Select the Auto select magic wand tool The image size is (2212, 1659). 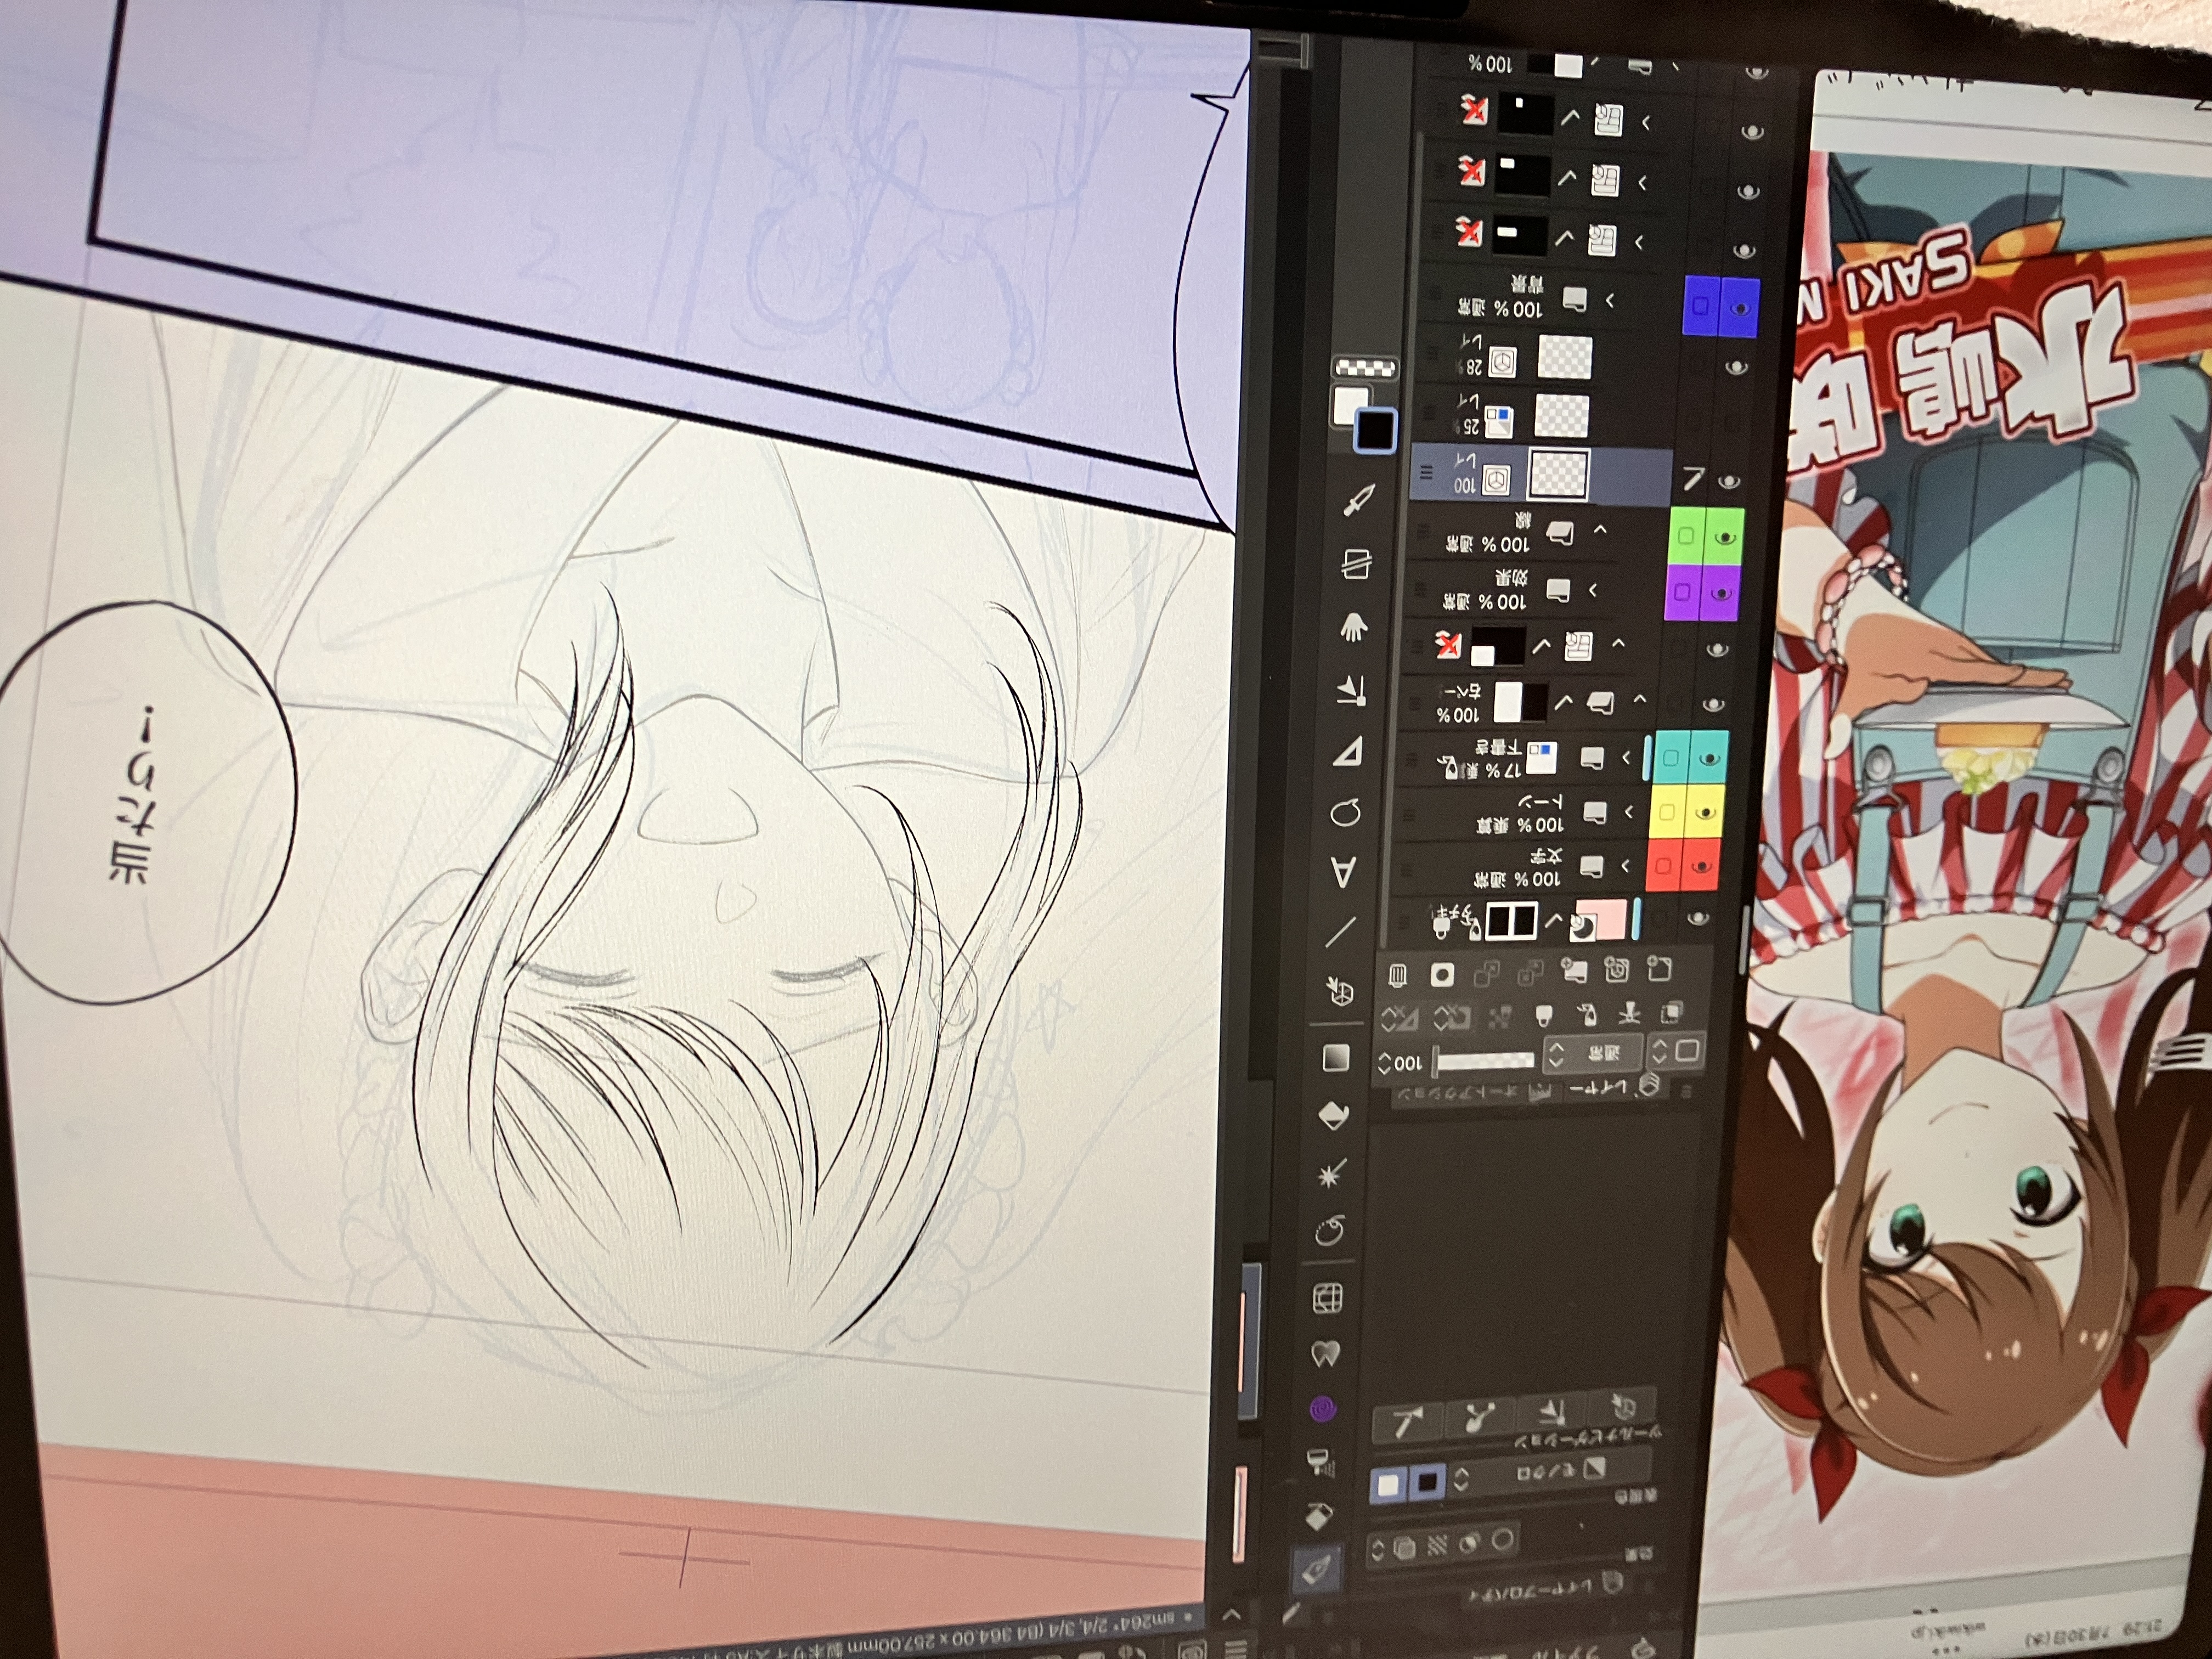[1330, 1175]
